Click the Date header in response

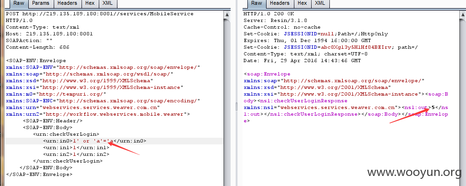click(302, 60)
